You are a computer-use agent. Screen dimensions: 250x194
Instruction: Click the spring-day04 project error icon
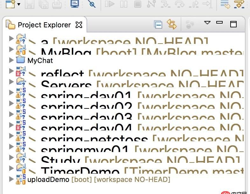[x=21, y=125]
